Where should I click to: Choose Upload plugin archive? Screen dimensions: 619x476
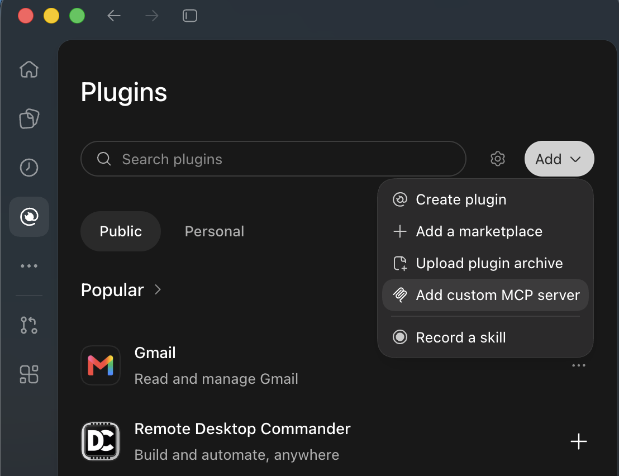tap(485, 263)
